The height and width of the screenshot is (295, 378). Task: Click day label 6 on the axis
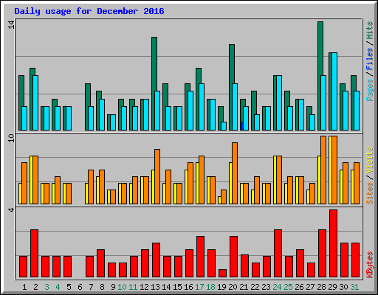[80, 287]
